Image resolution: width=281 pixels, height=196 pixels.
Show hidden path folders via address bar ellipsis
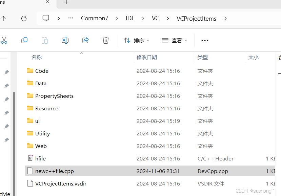(71, 18)
